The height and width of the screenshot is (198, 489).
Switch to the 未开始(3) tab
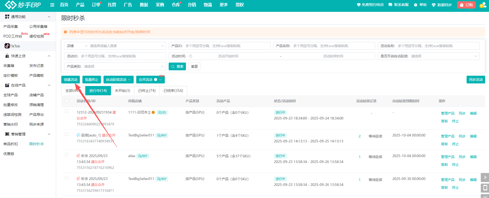(x=122, y=91)
